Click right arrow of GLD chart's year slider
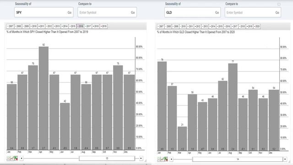The width and height of the screenshot is (293, 165). pos(285,159)
